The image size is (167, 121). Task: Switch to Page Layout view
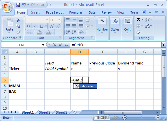tap(102, 118)
